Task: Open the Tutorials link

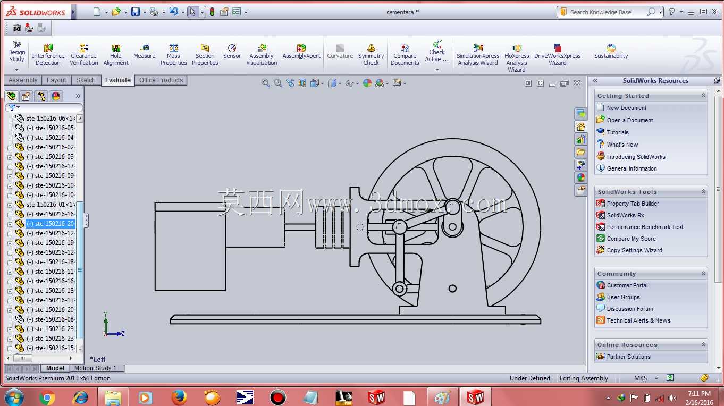Action: 618,132
